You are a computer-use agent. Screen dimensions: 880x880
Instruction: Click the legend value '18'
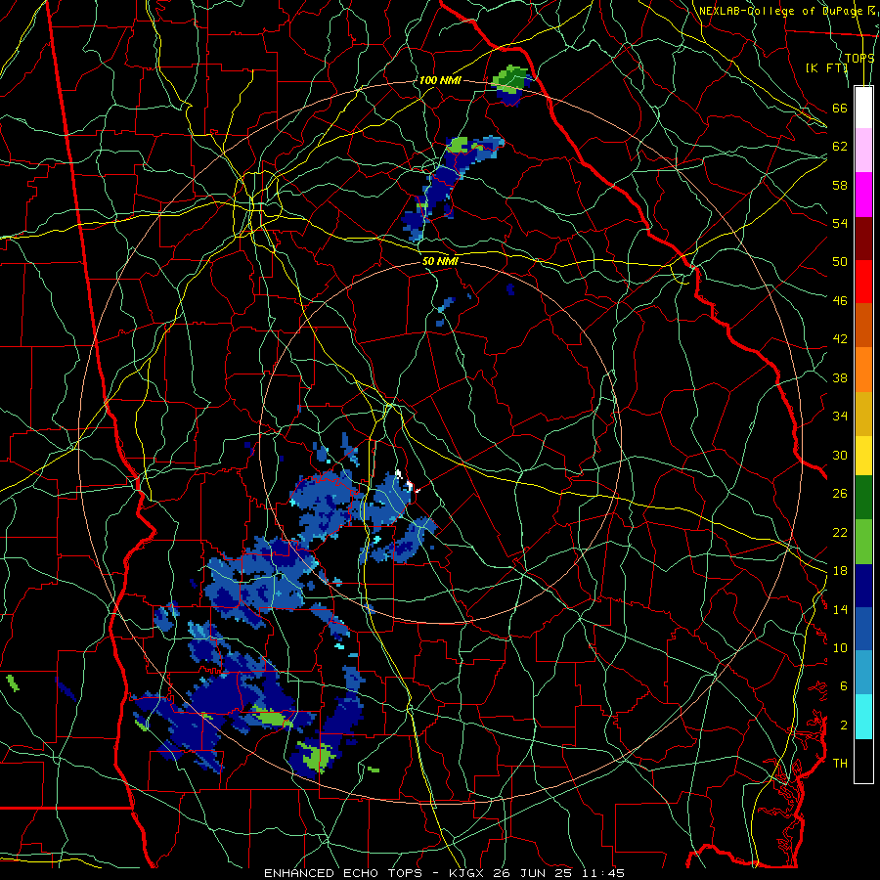tap(840, 570)
